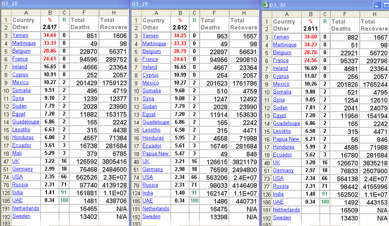Select row 47 header in sheet 03_28
Screen dimensions: 389x226
pyautogui.click(x=6, y=161)
